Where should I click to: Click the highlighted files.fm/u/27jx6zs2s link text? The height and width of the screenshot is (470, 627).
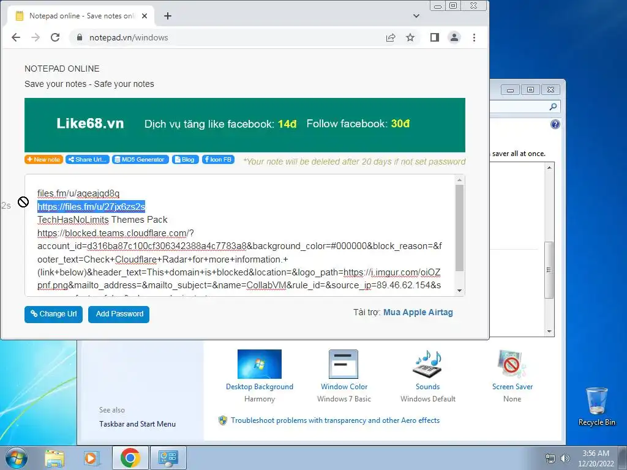91,207
